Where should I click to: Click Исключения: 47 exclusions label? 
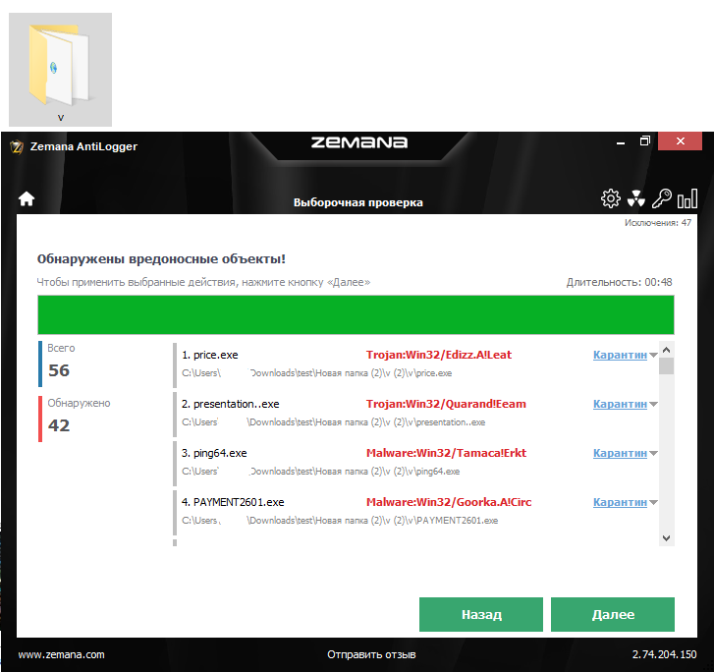pos(658,223)
